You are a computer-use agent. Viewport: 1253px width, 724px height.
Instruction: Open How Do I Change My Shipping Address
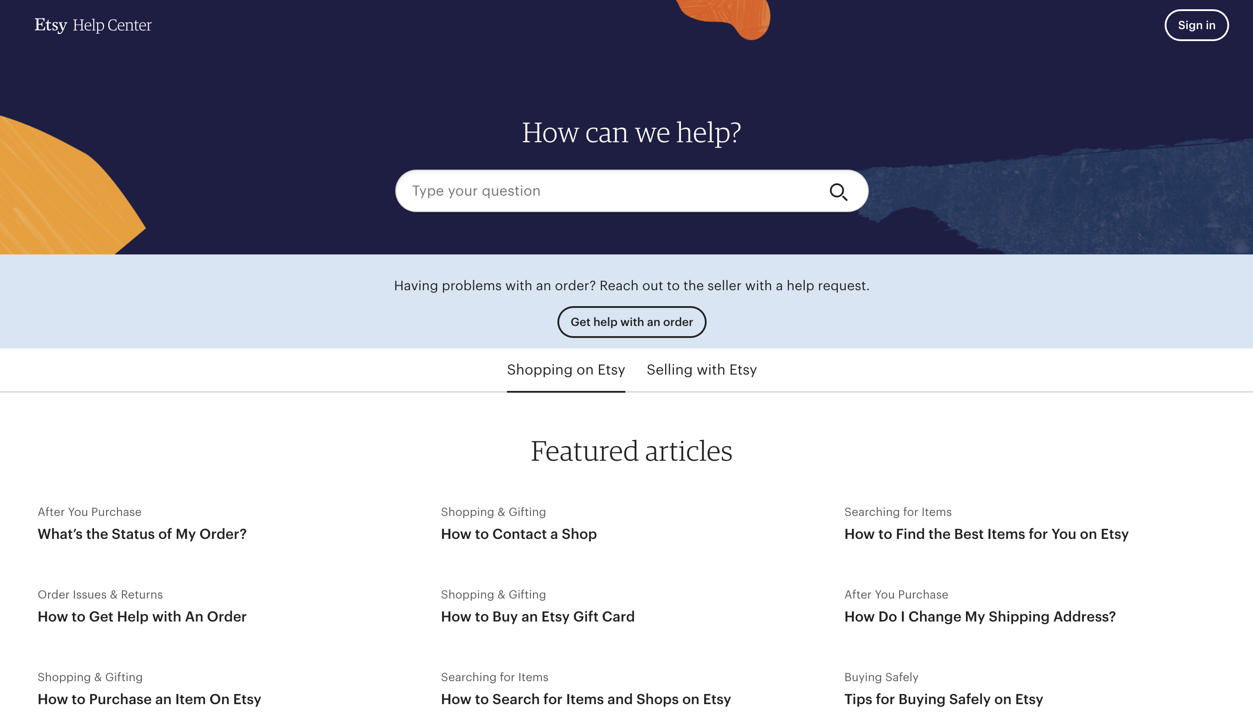tap(980, 616)
